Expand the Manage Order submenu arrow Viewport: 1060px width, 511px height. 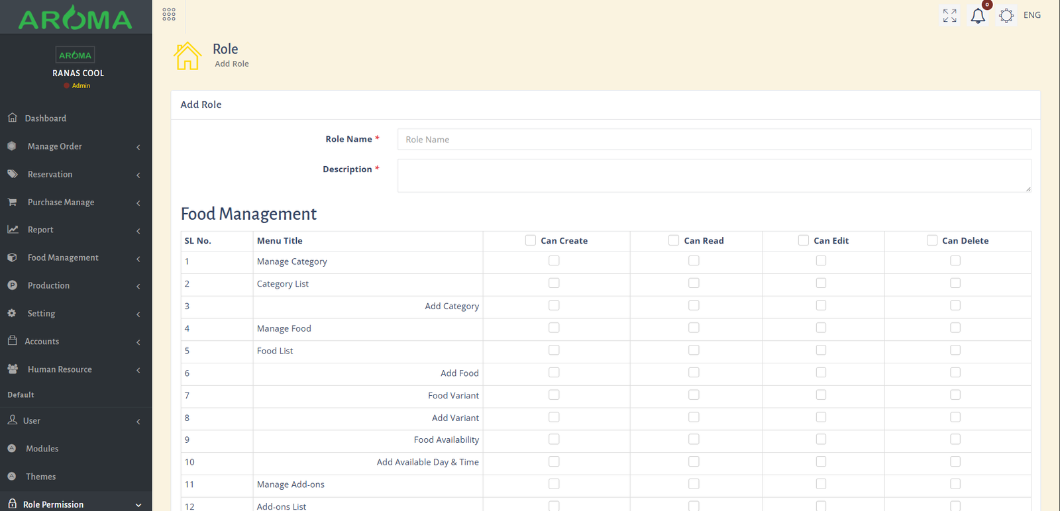tap(138, 147)
